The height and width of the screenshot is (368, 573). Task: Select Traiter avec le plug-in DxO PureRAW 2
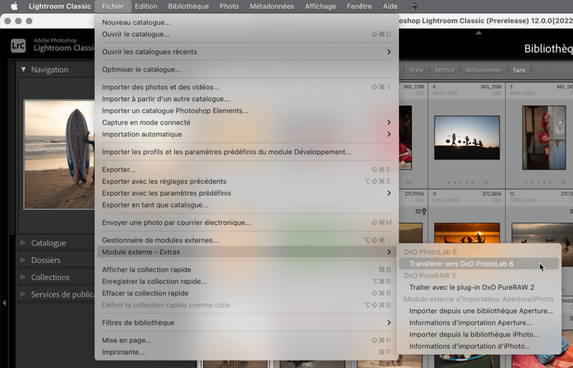479,288
